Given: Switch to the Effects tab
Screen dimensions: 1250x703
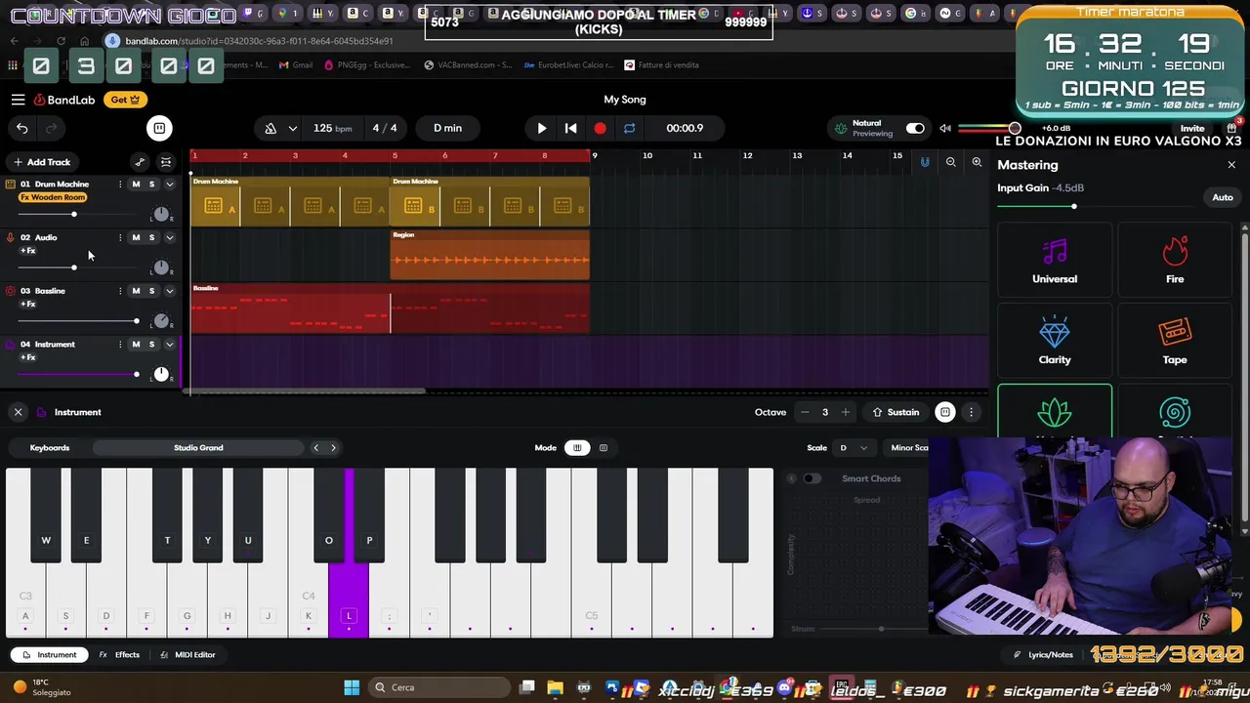Looking at the screenshot, I should click(x=120, y=655).
